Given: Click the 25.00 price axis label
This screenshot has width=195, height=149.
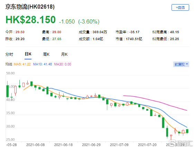Looking at the screenshot, I should point(10,140).
